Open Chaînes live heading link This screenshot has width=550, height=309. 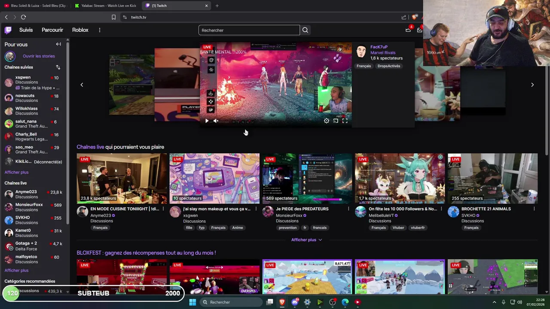(90, 147)
